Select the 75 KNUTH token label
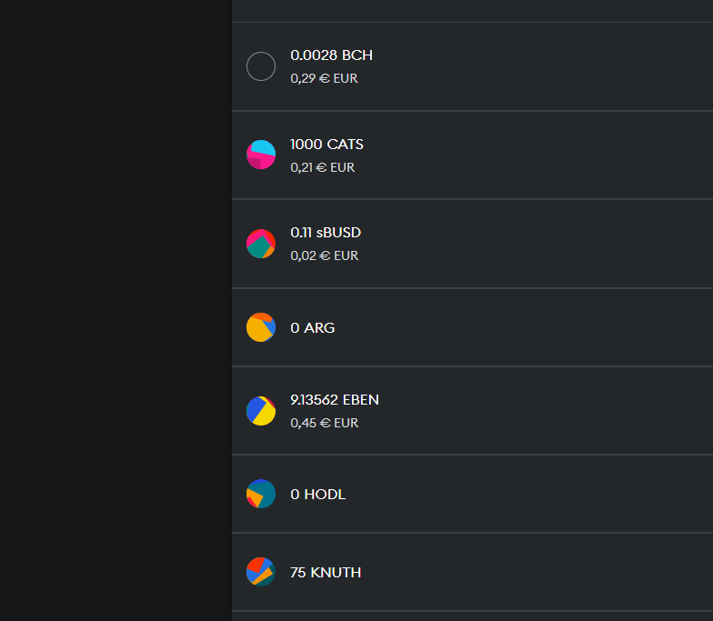The height and width of the screenshot is (621, 713). coord(326,573)
